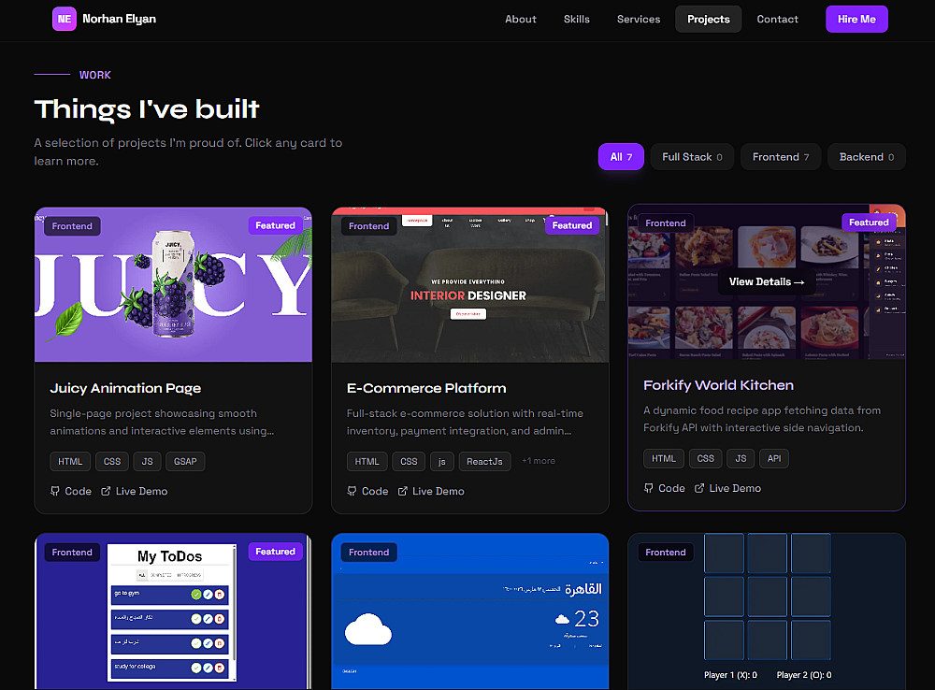Select the All filter tab
935x690 pixels.
tap(621, 157)
